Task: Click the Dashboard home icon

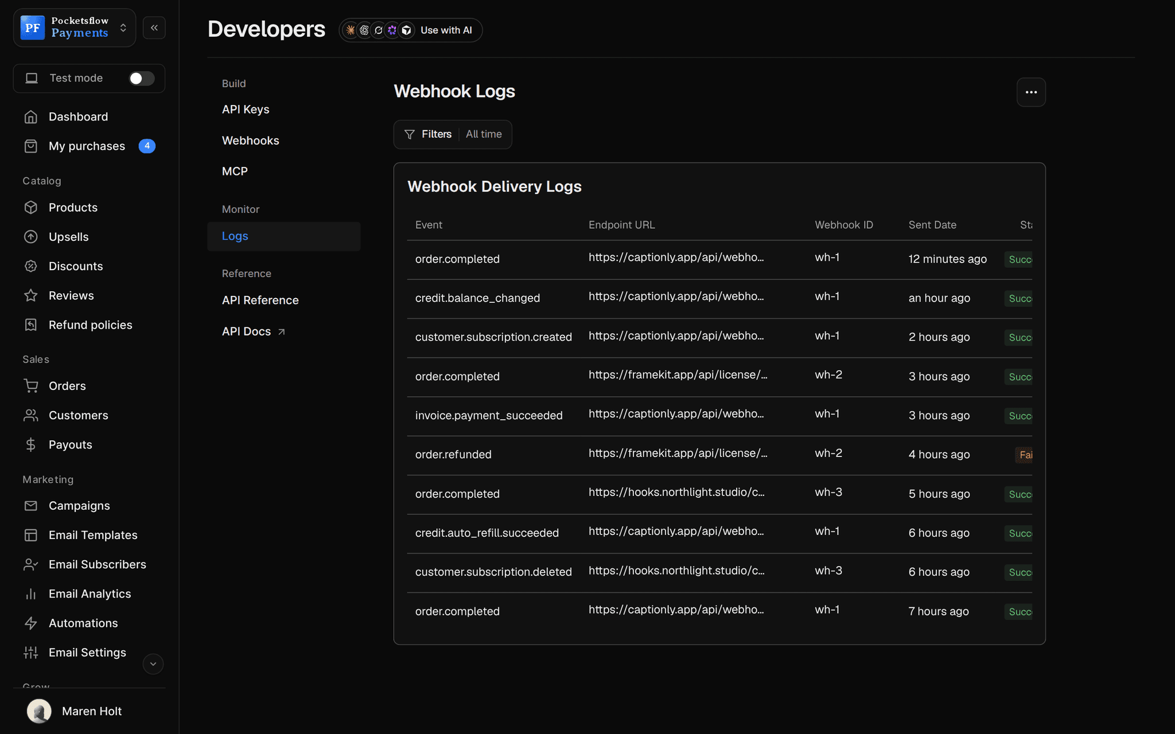Action: coord(31,117)
